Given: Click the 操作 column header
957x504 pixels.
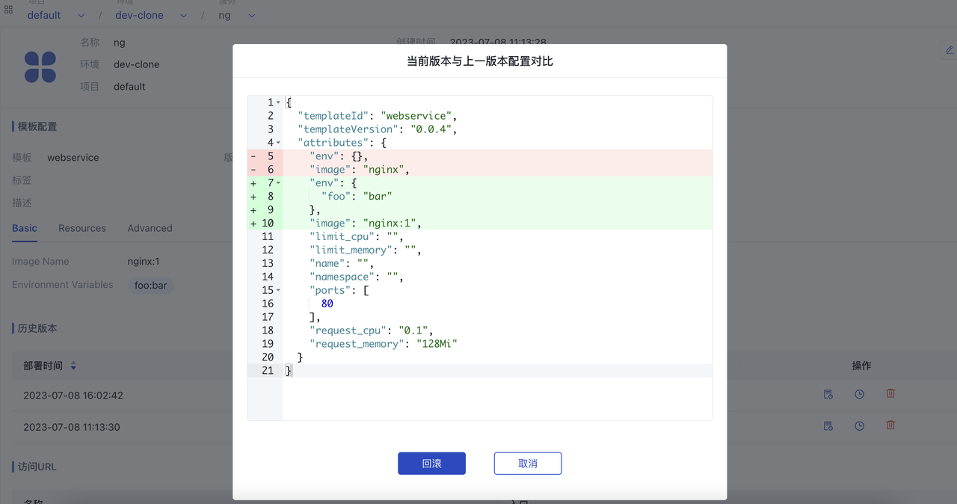Looking at the screenshot, I should [861, 366].
